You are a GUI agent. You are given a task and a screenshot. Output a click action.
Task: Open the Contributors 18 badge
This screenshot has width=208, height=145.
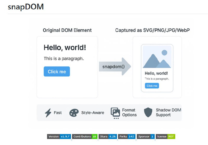[85, 136]
